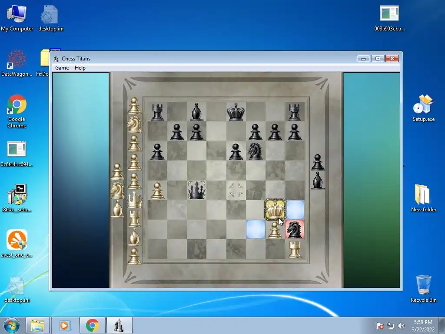Screen dimensions: 445x334
Task: Select the white pawn on the a-file
Action: [157, 190]
